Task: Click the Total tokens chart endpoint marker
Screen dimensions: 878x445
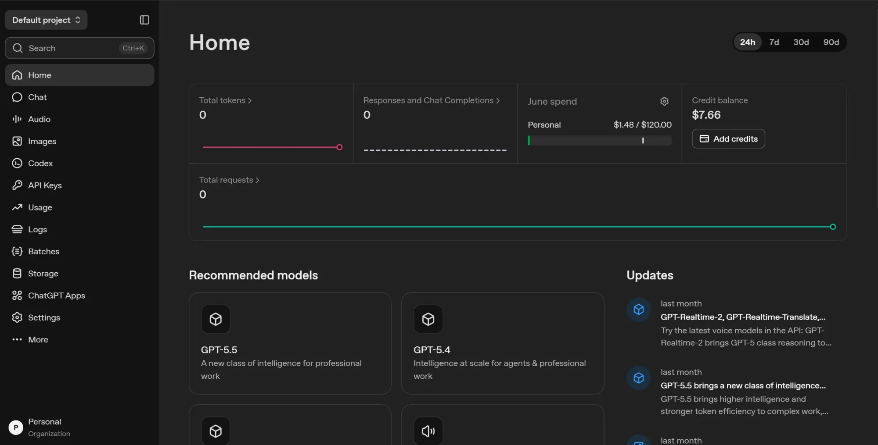Action: click(x=339, y=147)
